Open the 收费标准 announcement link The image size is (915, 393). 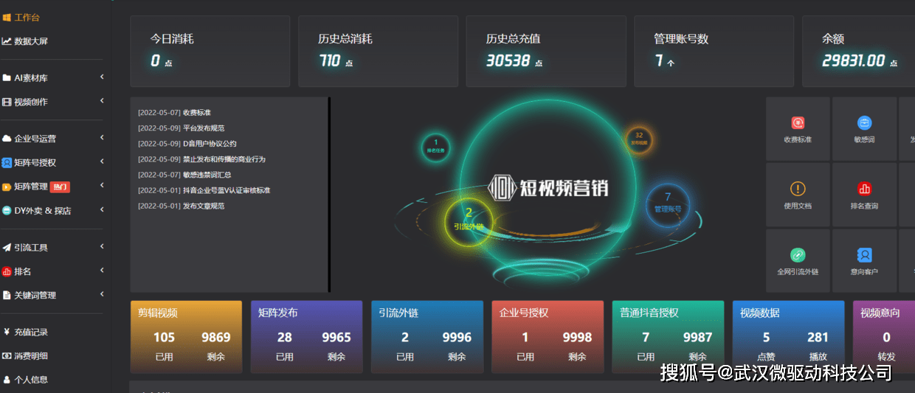point(197,113)
